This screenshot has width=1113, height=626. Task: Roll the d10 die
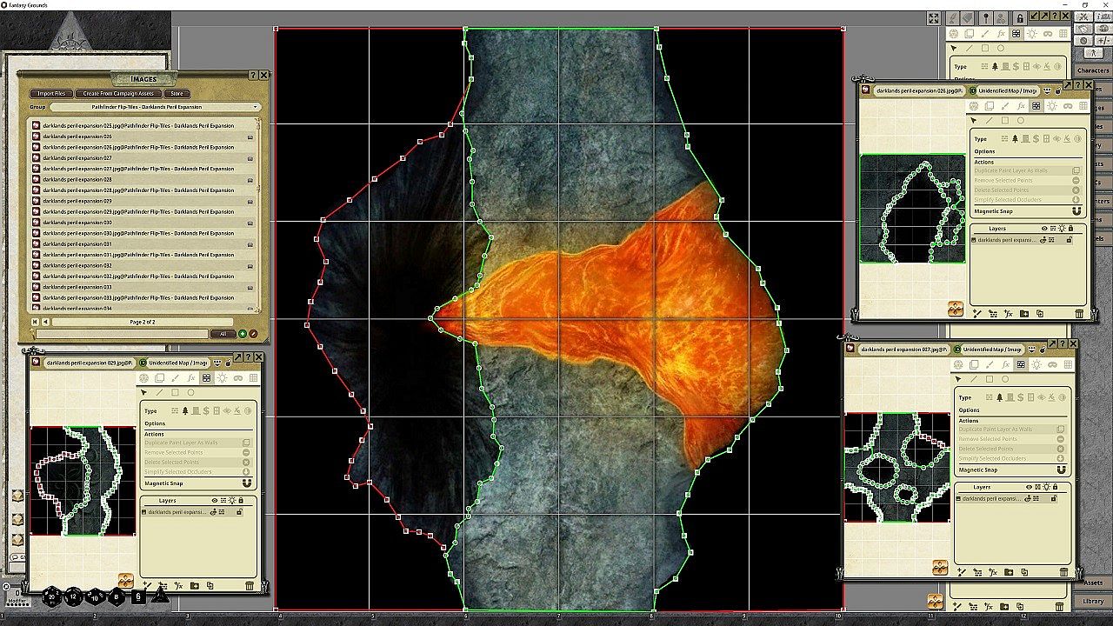(x=96, y=597)
